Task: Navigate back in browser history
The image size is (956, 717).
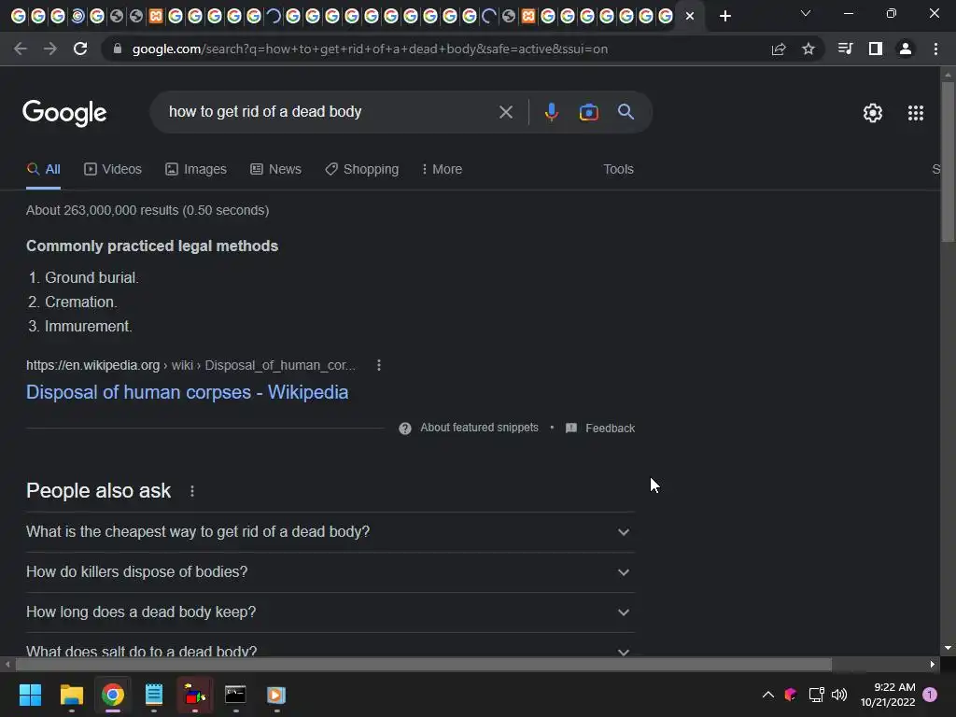Action: (21, 49)
